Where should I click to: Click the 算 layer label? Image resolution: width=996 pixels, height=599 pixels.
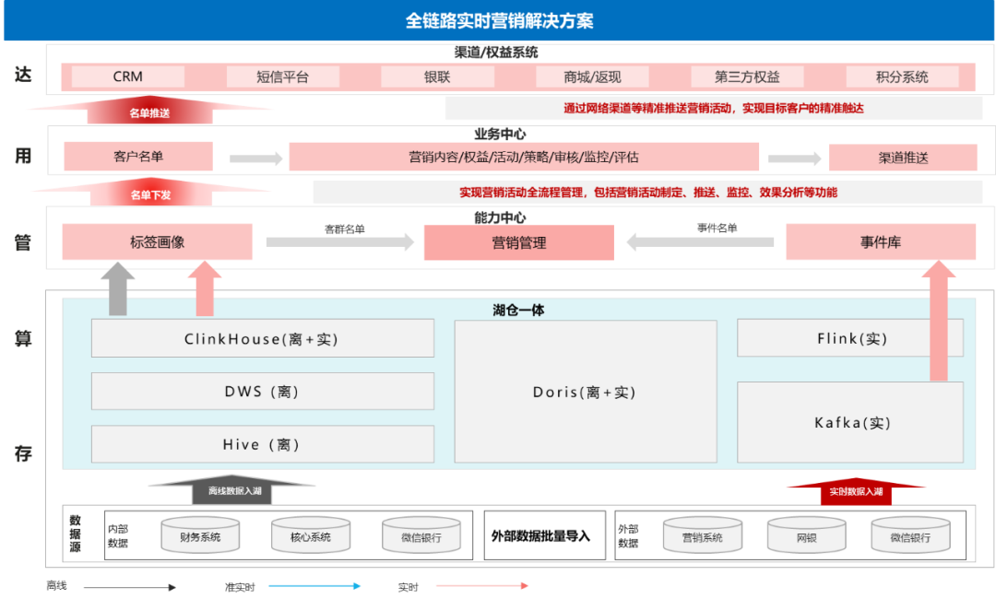click(x=23, y=338)
